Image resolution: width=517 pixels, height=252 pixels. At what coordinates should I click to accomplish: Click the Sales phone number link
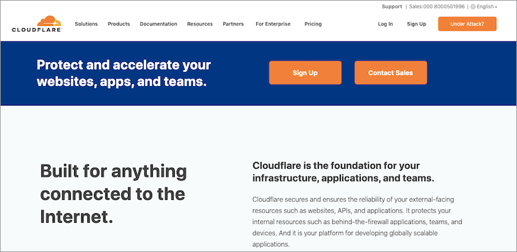pyautogui.click(x=437, y=7)
